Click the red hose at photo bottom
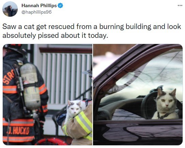This screenshot has width=185, height=148. (51, 142)
